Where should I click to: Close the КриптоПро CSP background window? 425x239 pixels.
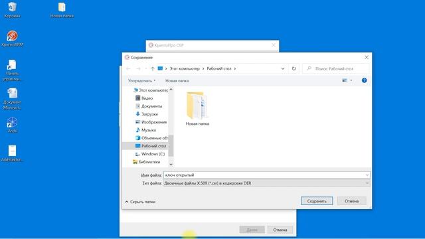pyautogui.click(x=274, y=45)
